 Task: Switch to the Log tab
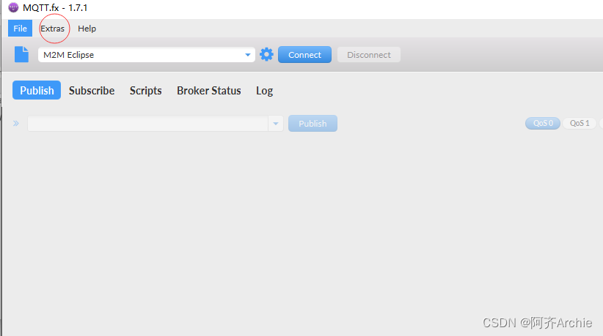tap(265, 91)
